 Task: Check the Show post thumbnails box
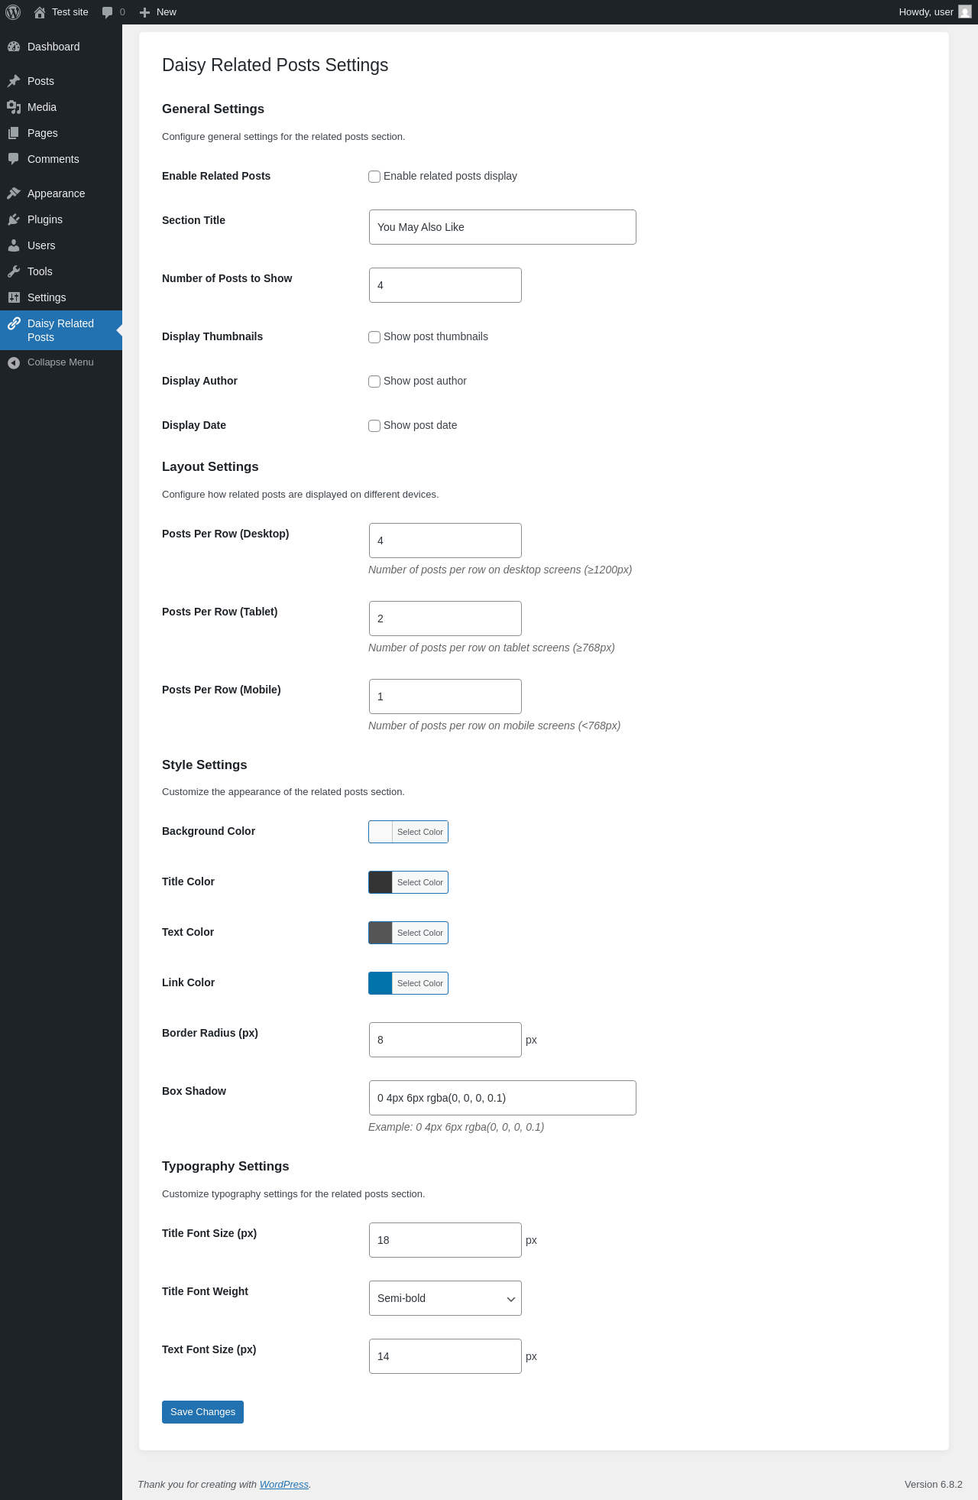(x=374, y=337)
